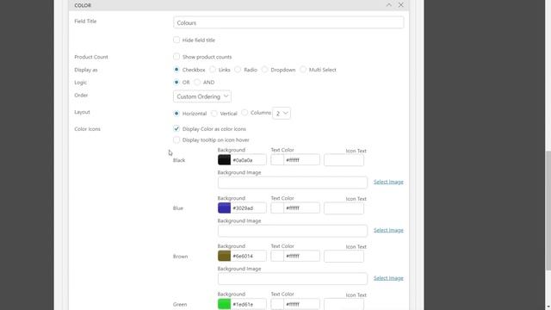The height and width of the screenshot is (310, 551).
Task: Pick Columns layout radio
Action: (245, 113)
